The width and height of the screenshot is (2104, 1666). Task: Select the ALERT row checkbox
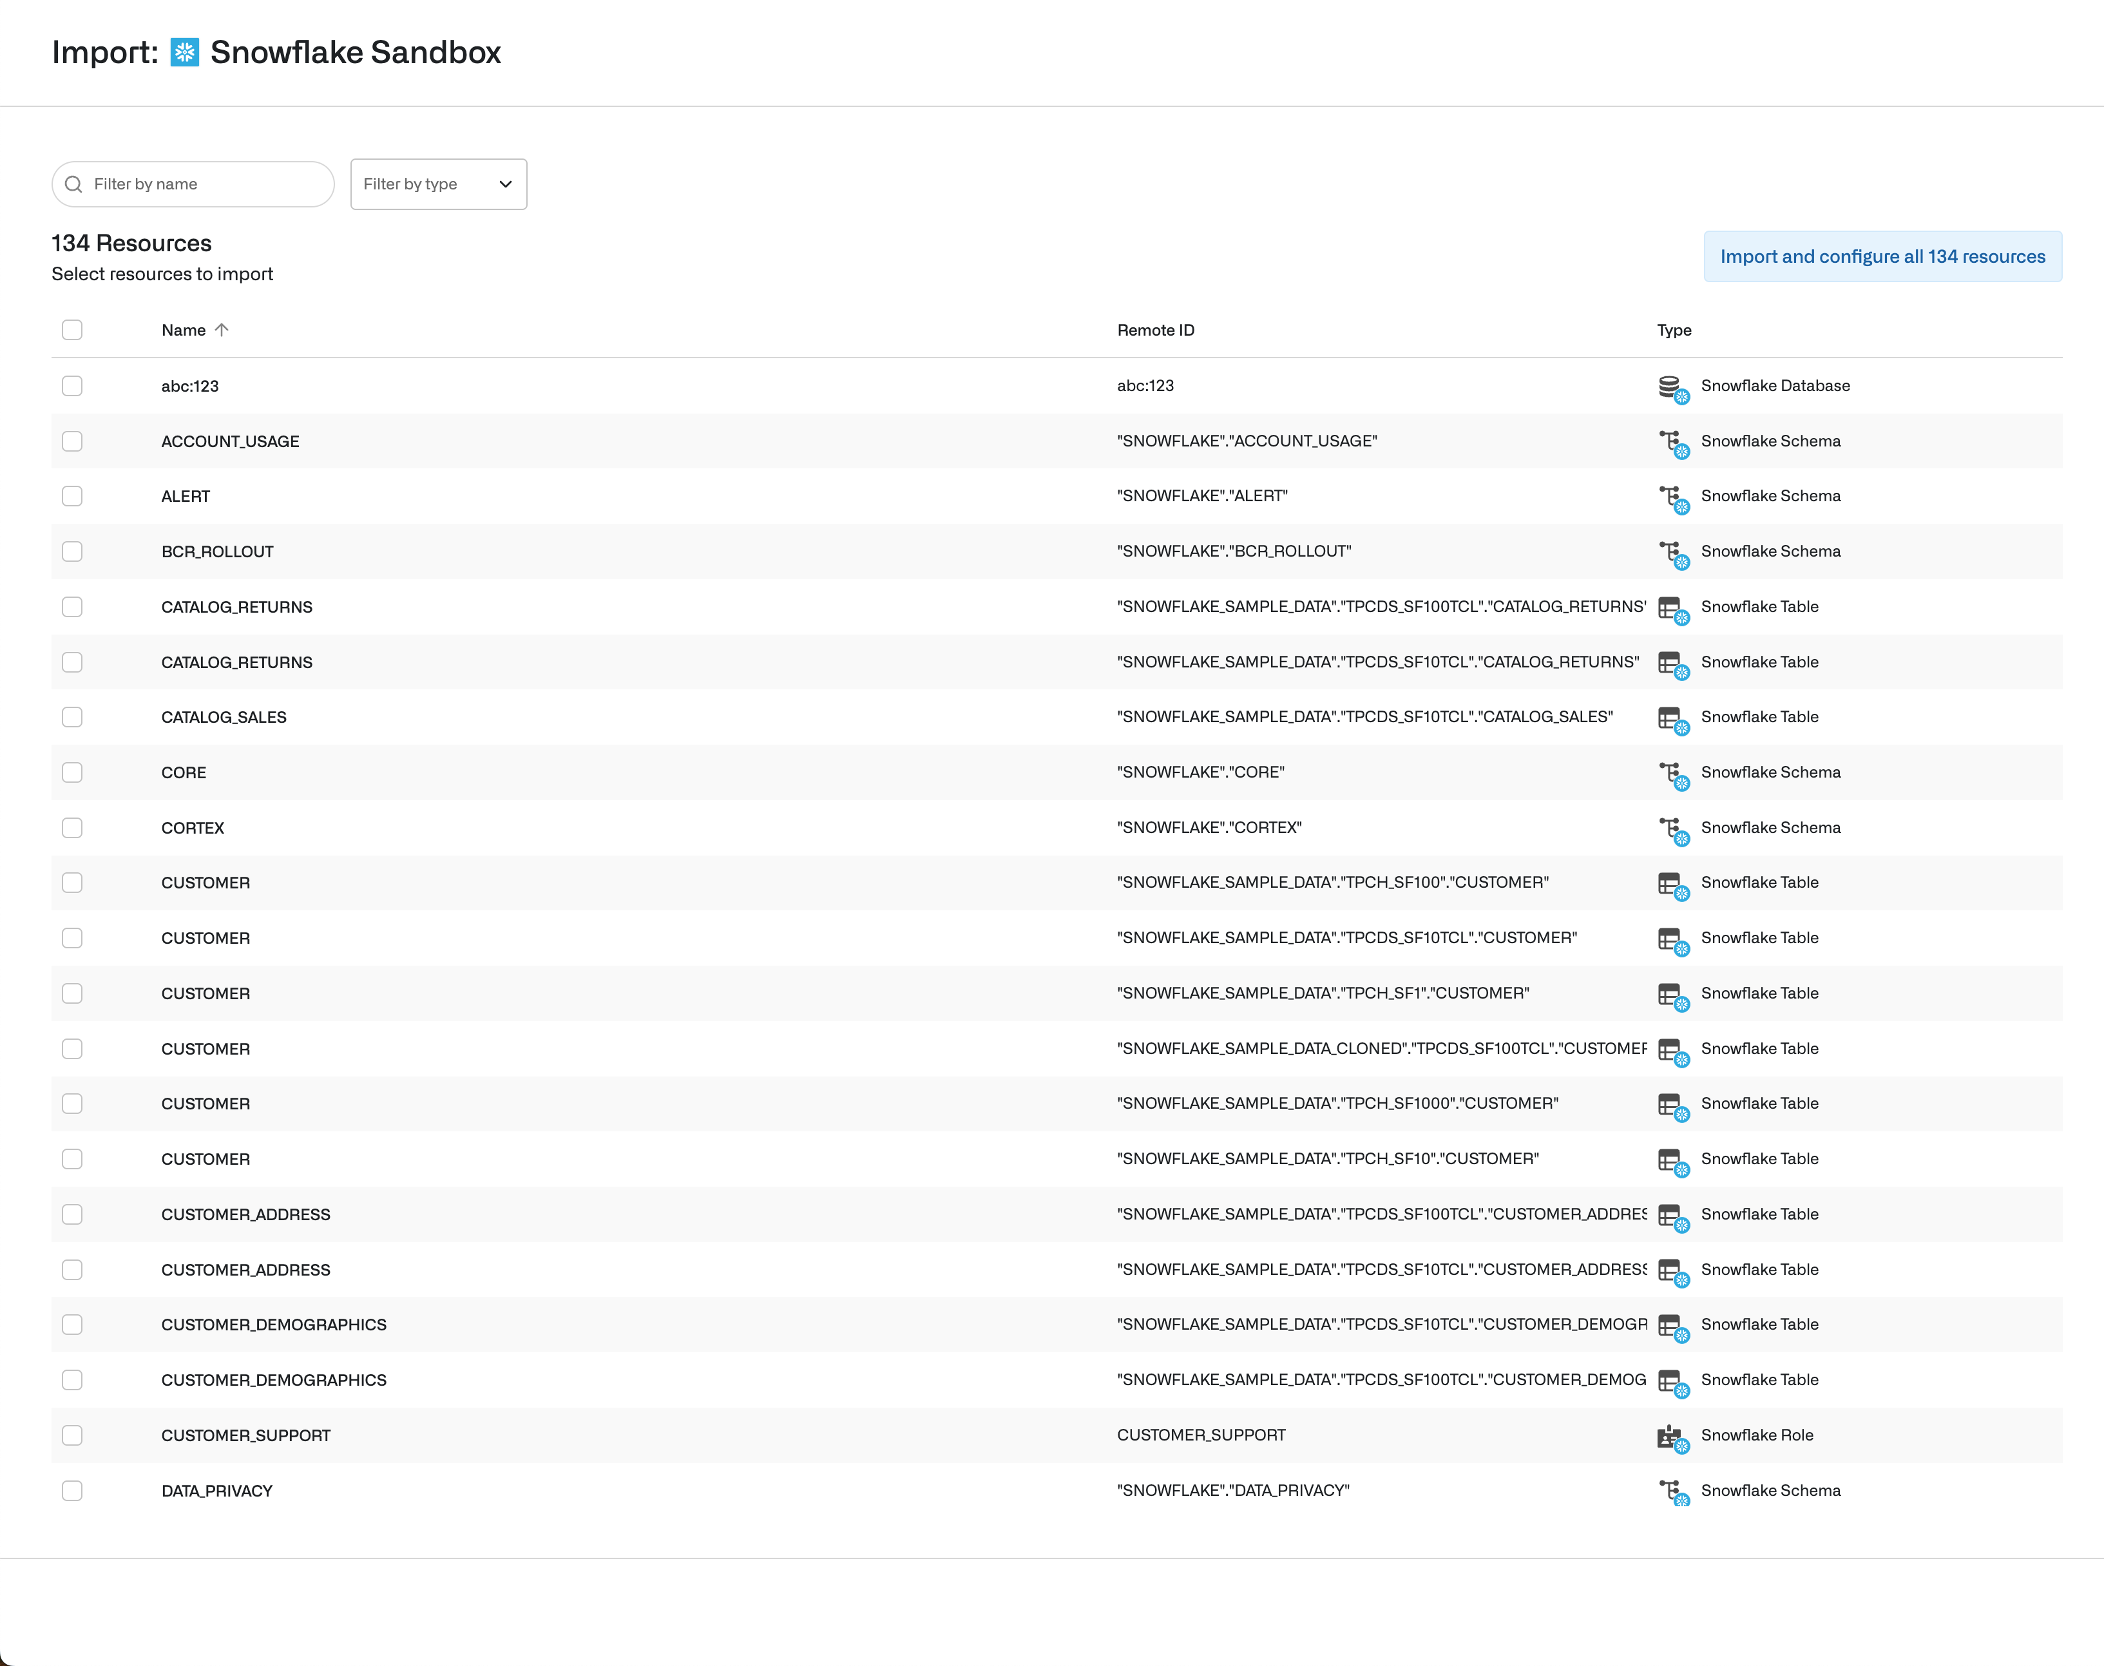click(x=72, y=497)
